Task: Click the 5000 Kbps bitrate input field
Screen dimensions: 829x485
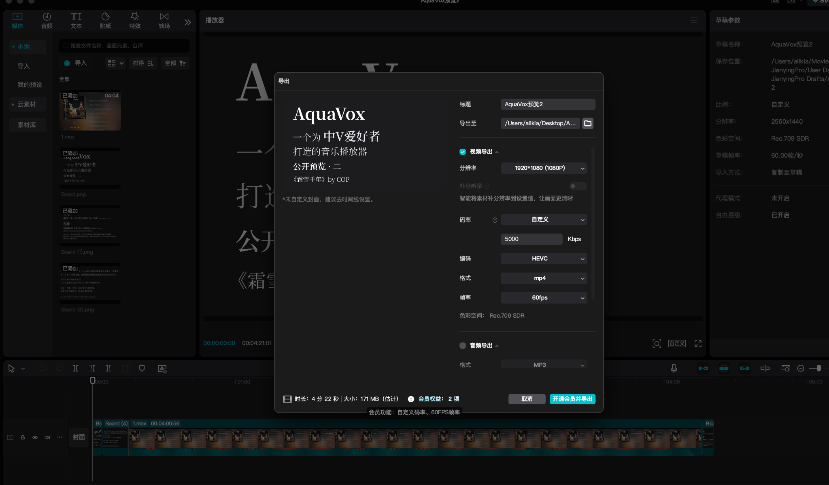Action: [x=531, y=239]
